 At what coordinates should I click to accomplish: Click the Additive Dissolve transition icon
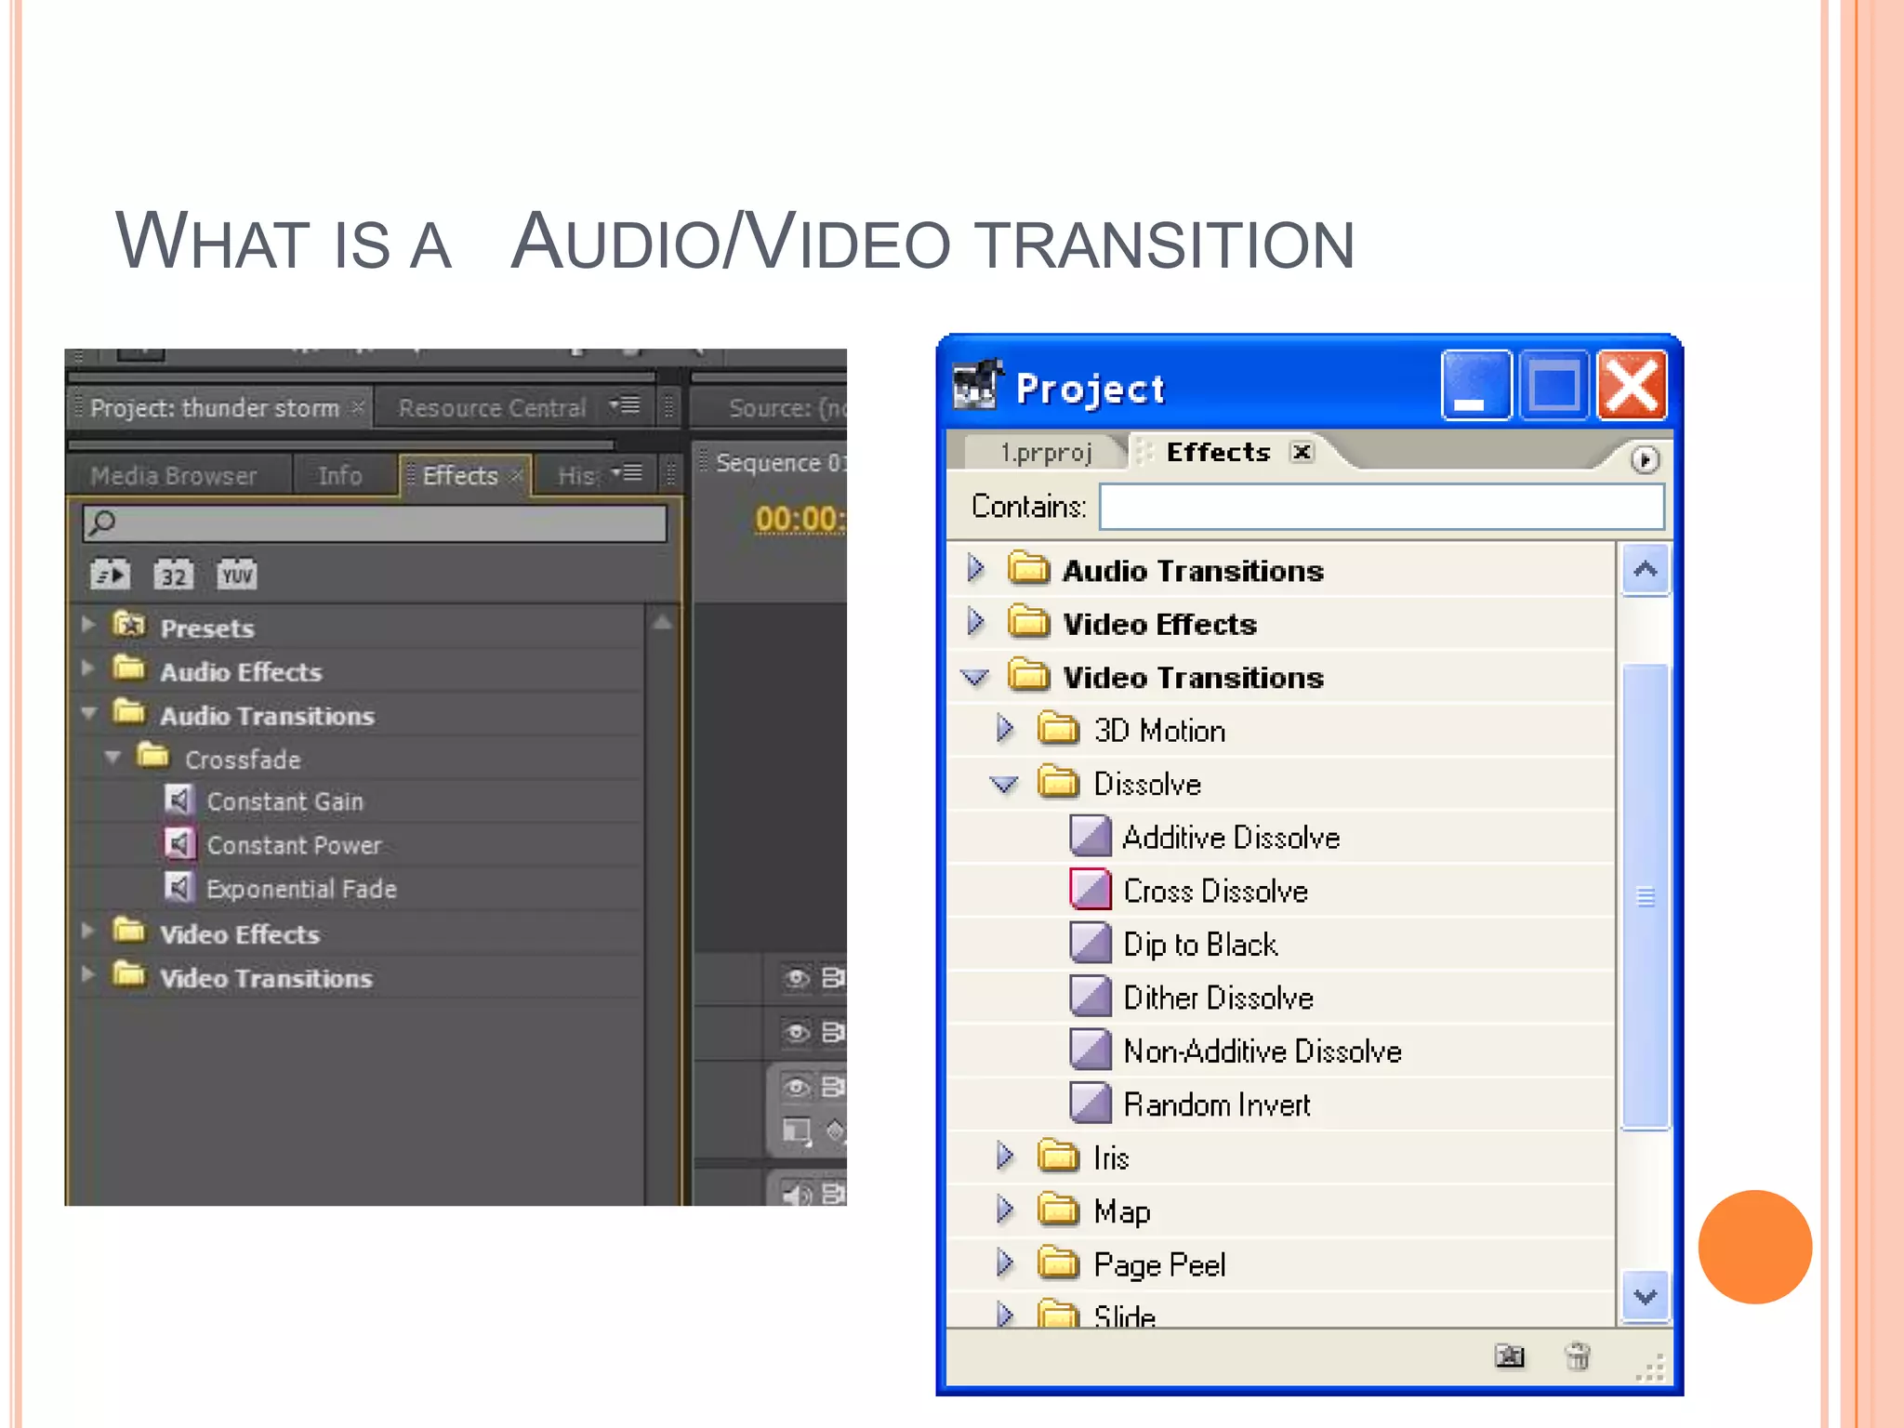(x=1090, y=836)
